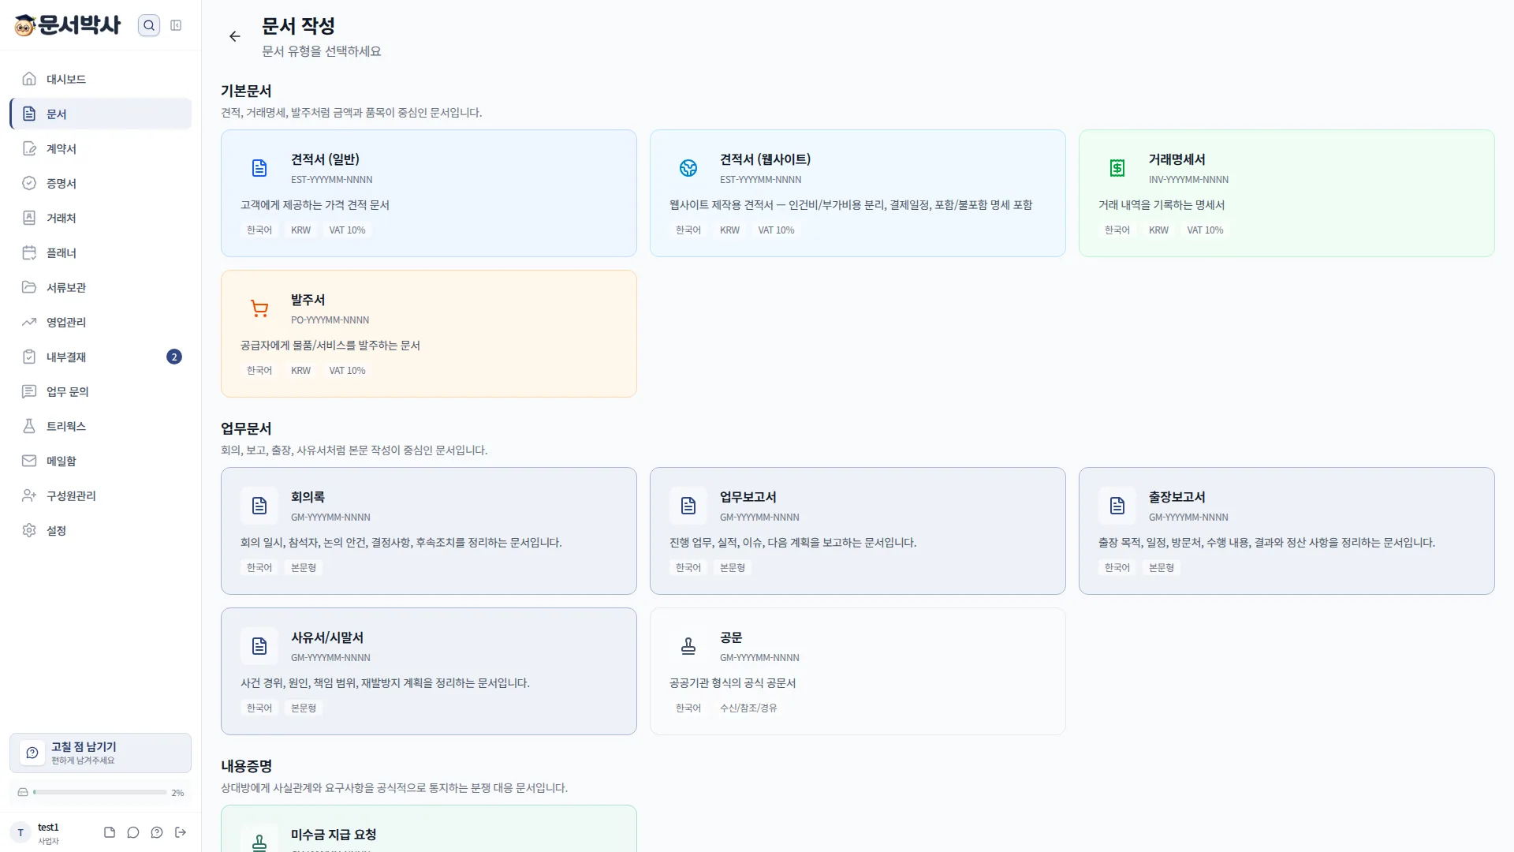Choose the 공문 stamp icon card
The width and height of the screenshot is (1514, 852).
pos(857,671)
